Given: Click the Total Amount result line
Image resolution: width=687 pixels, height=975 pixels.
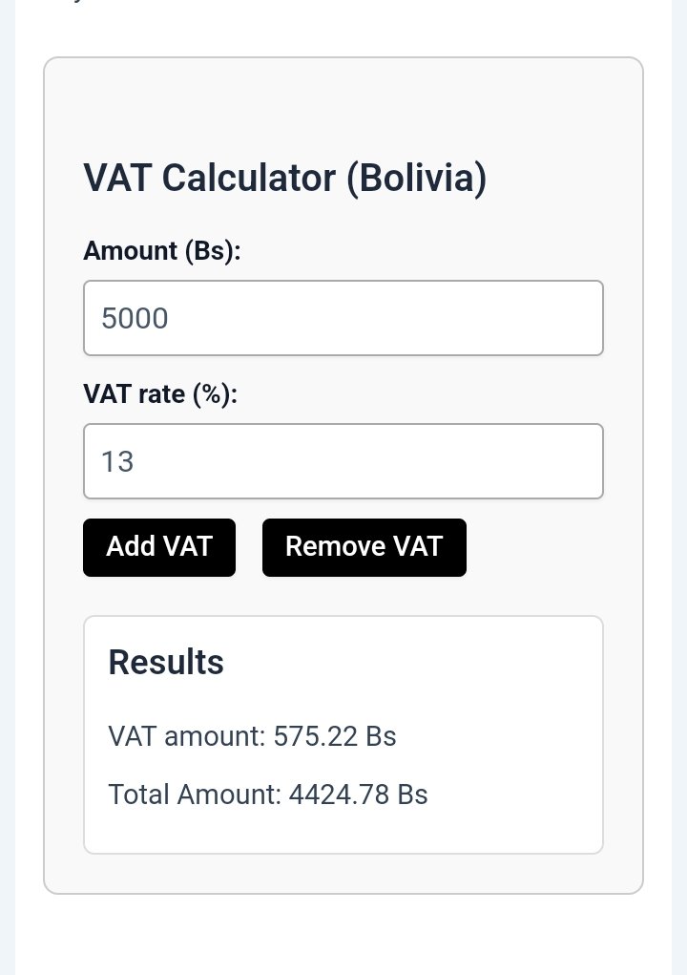Looking at the screenshot, I should point(268,795).
